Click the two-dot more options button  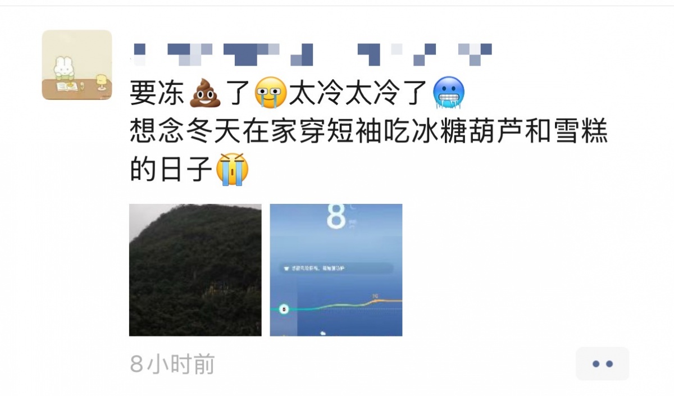tap(602, 364)
